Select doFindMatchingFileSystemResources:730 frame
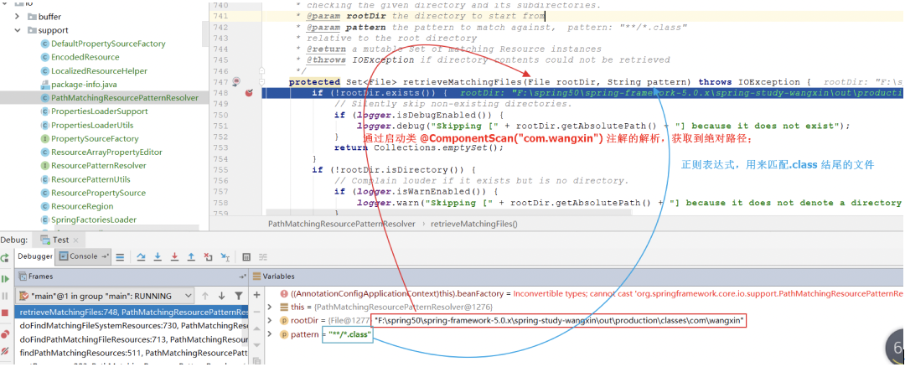The height and width of the screenshot is (367, 905). click(131, 325)
